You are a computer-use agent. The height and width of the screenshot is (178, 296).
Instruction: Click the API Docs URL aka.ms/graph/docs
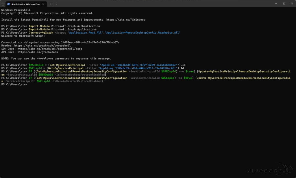[x=38, y=52]
